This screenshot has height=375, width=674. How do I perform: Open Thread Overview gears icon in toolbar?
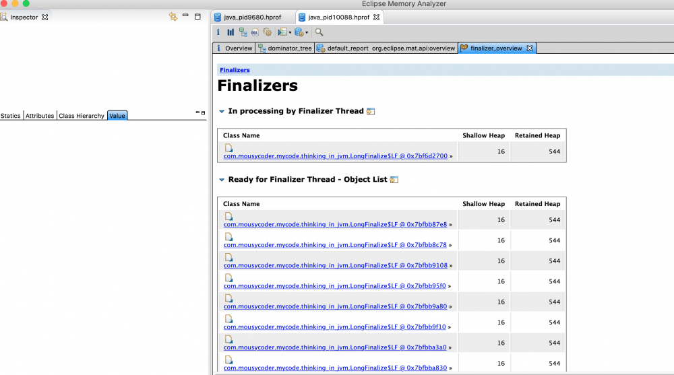pyautogui.click(x=268, y=32)
